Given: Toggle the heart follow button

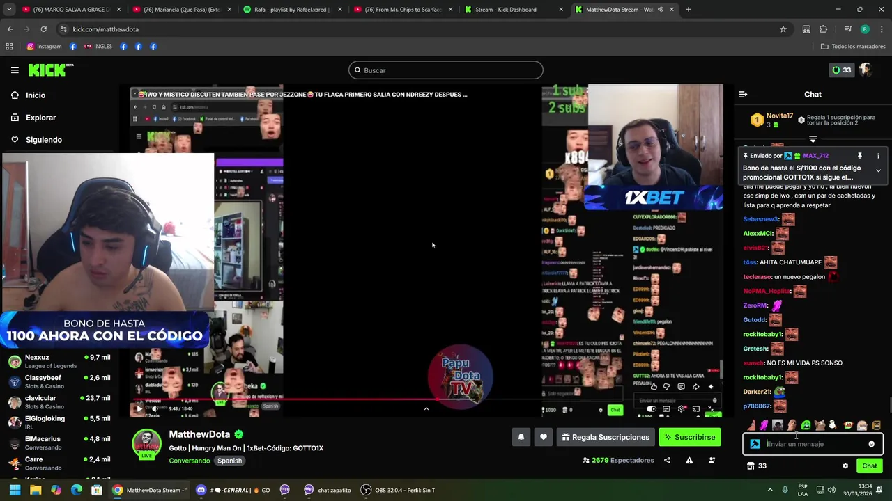Looking at the screenshot, I should point(544,437).
